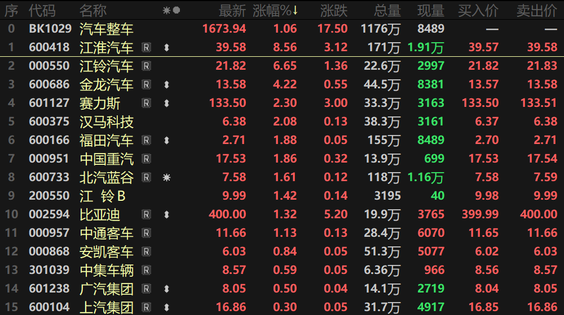Click stock code 200550
Screen dimensions: 564x315
click(49, 196)
